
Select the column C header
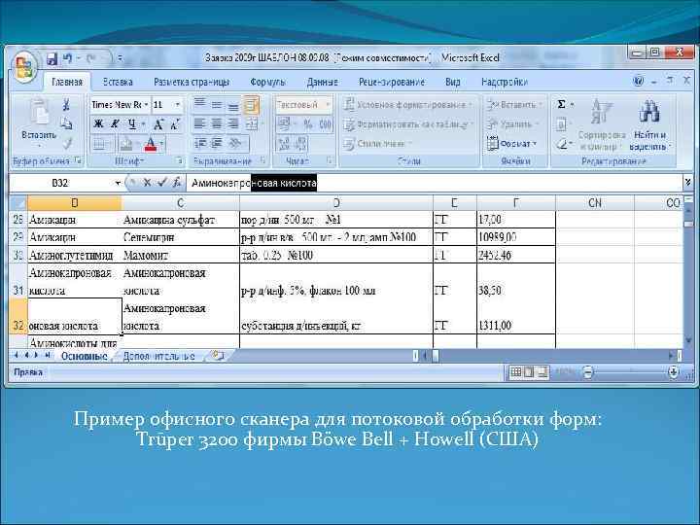click(181, 202)
